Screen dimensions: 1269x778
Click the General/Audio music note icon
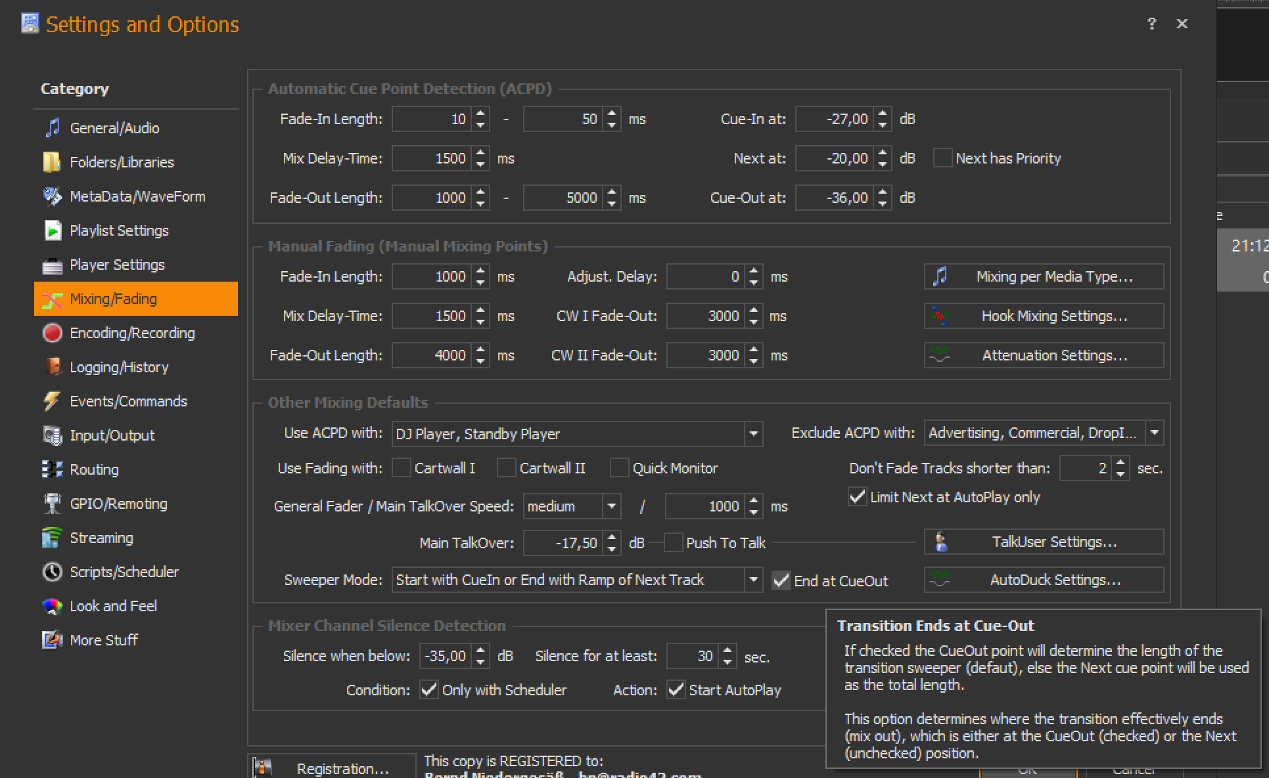click(x=53, y=128)
